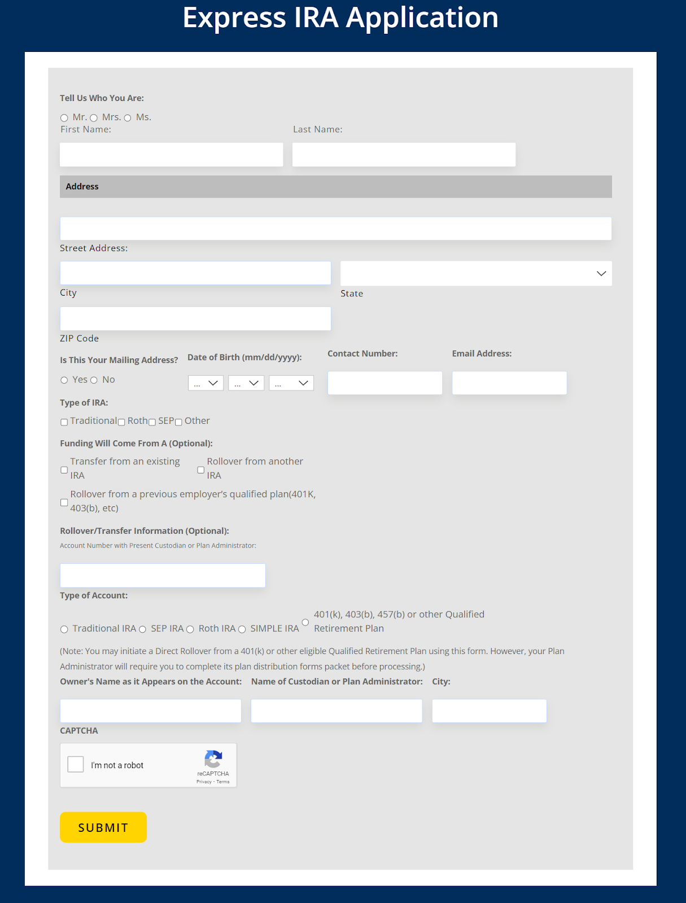Click the Custodian or Plan Administrator field

point(337,711)
